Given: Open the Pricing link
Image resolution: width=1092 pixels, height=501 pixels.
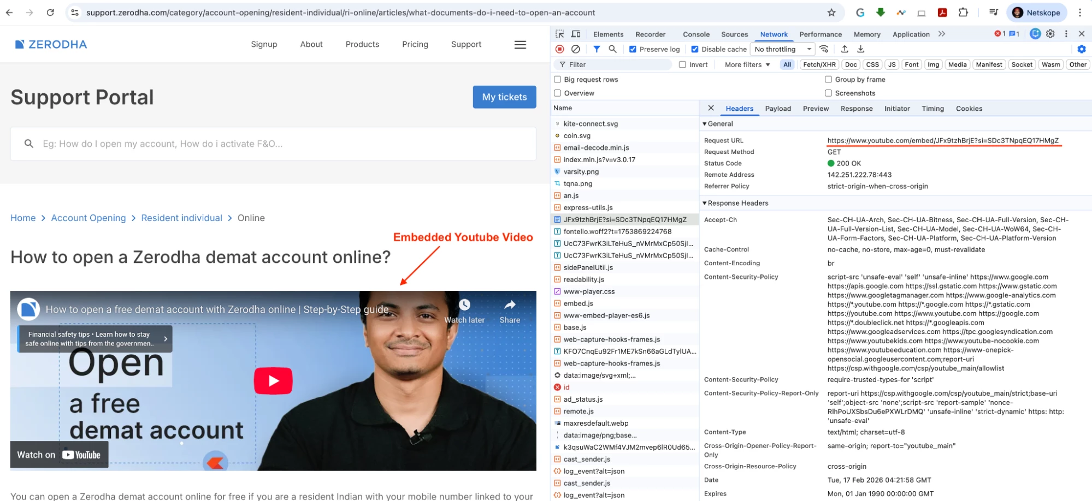Looking at the screenshot, I should (415, 44).
